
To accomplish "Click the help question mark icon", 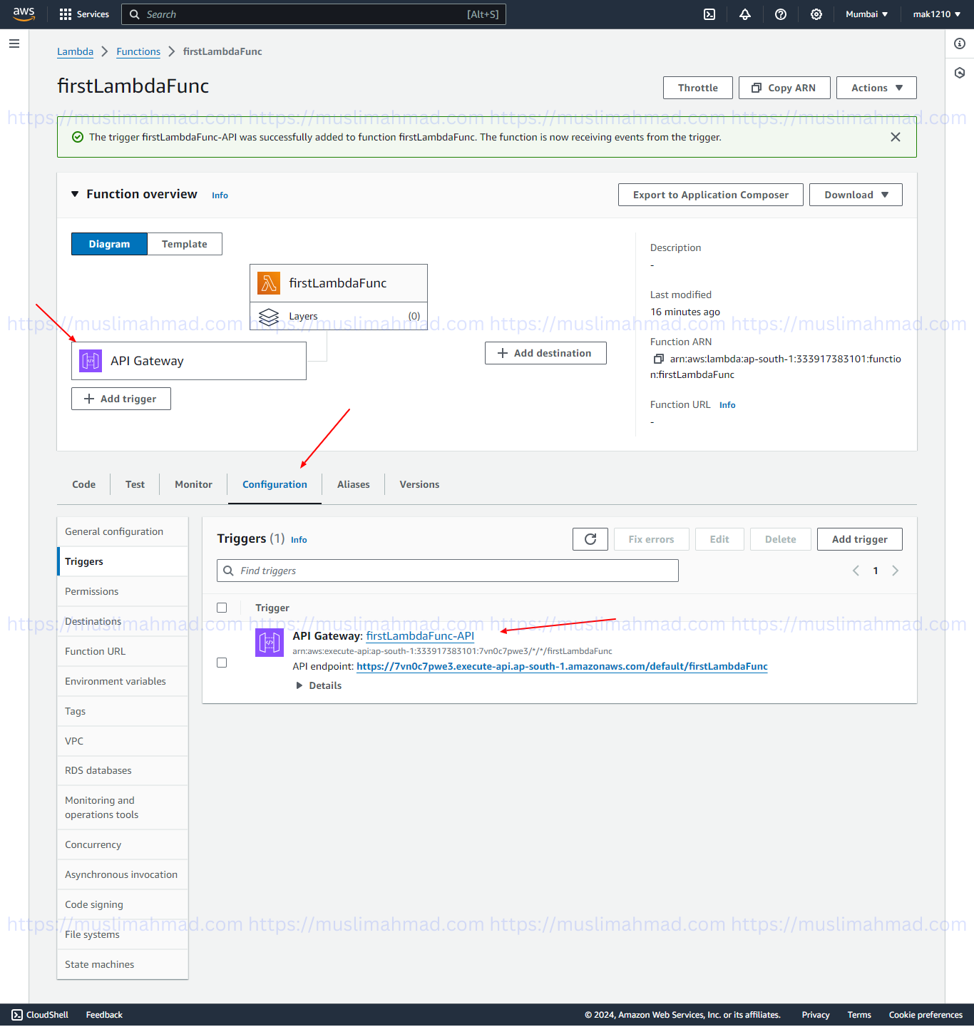I will point(780,14).
